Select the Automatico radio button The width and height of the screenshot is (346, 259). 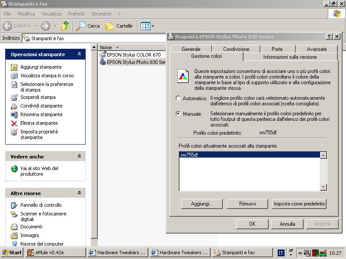(178, 98)
